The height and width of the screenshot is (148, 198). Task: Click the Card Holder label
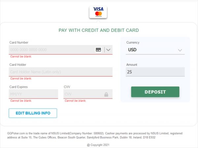tap(18, 64)
